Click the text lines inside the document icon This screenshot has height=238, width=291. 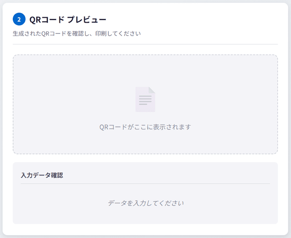pyautogui.click(x=145, y=101)
